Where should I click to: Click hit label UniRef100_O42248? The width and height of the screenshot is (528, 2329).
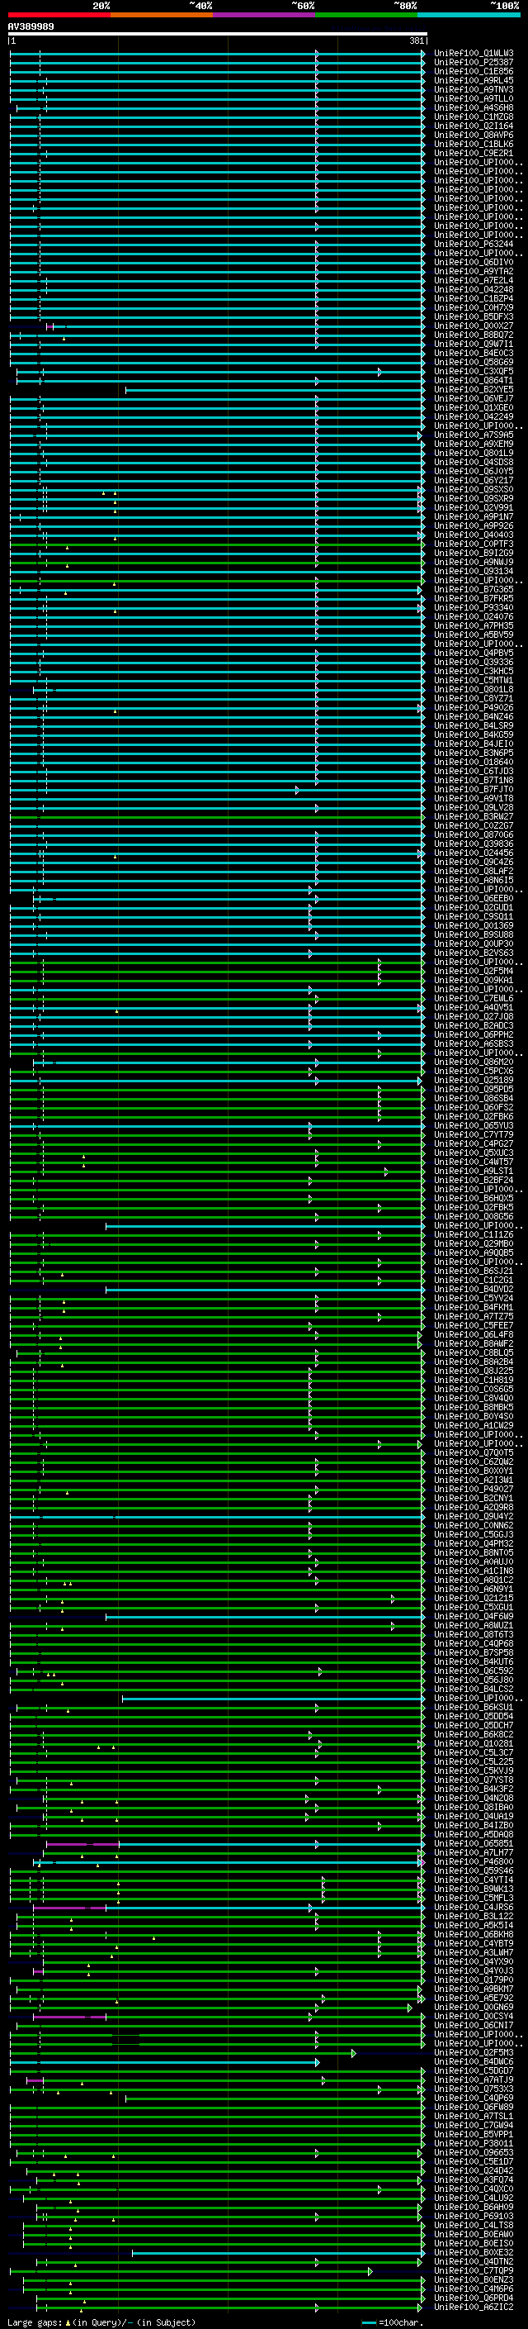pyautogui.click(x=474, y=289)
